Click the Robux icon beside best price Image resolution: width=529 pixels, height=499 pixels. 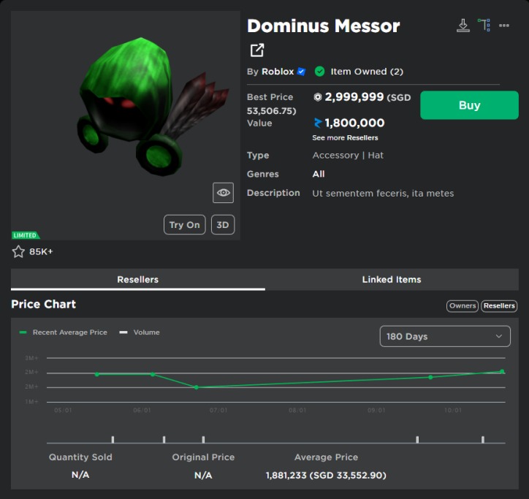tap(317, 97)
